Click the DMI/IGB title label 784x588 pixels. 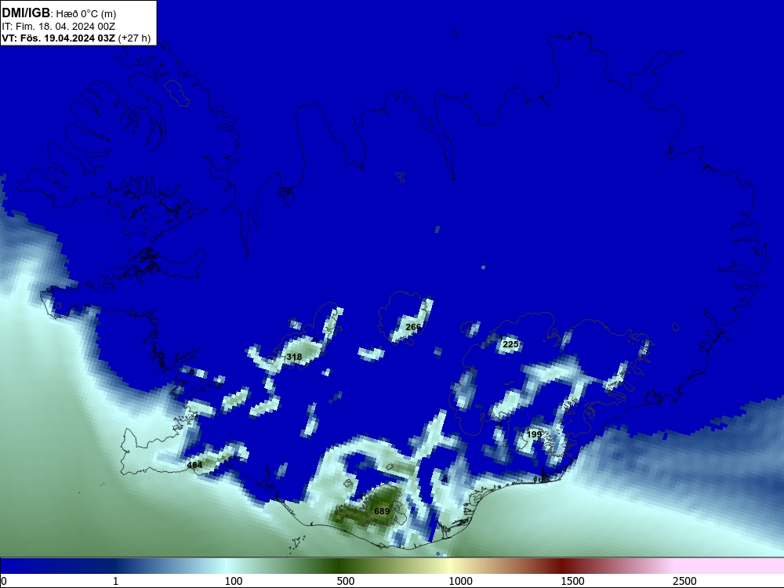(x=26, y=13)
